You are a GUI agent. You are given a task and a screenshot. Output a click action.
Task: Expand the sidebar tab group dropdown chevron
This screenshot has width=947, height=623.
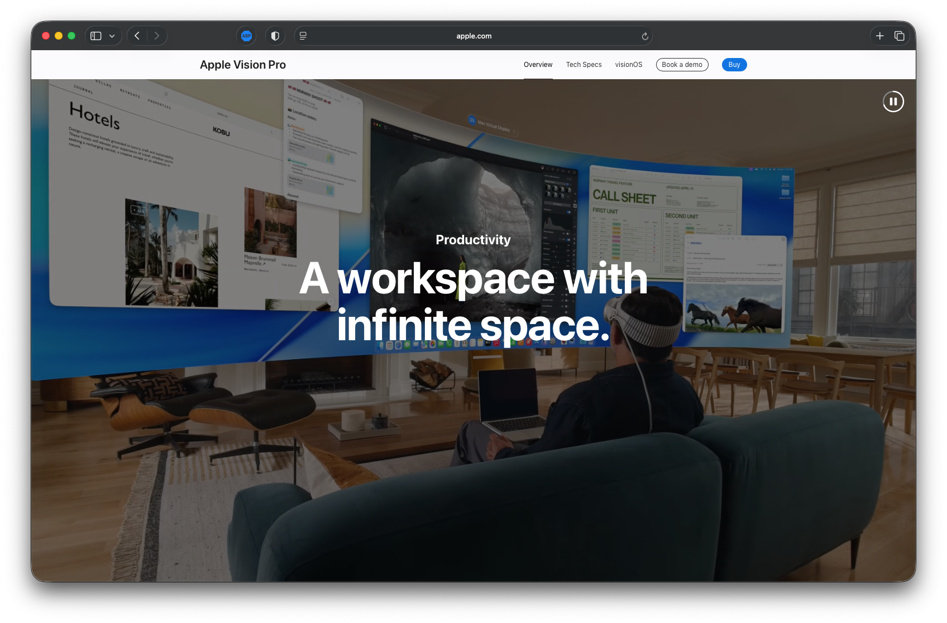[x=112, y=36]
